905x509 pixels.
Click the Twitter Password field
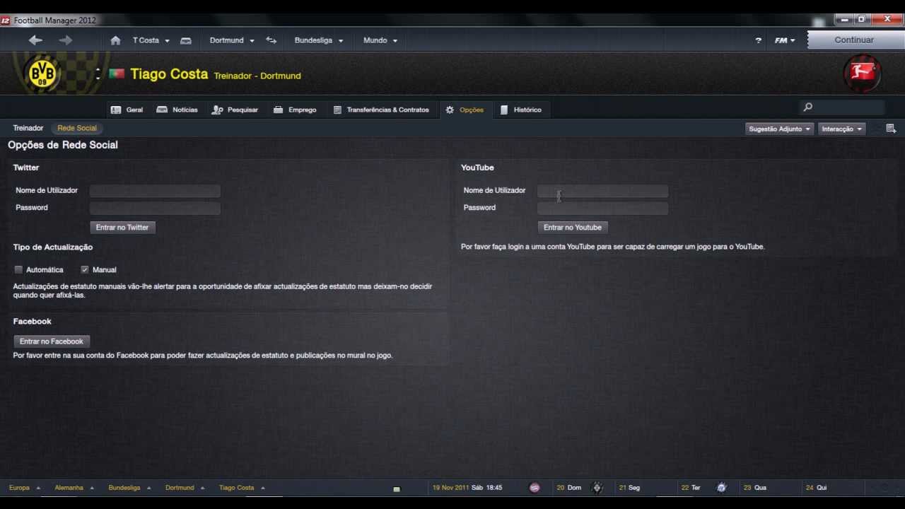[155, 208]
